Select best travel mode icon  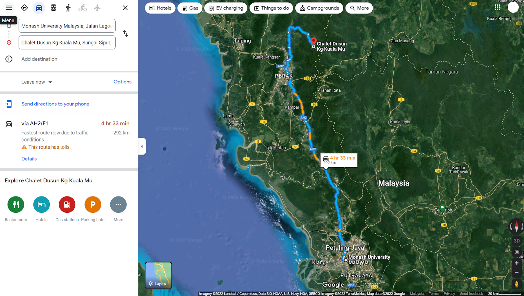coord(24,8)
